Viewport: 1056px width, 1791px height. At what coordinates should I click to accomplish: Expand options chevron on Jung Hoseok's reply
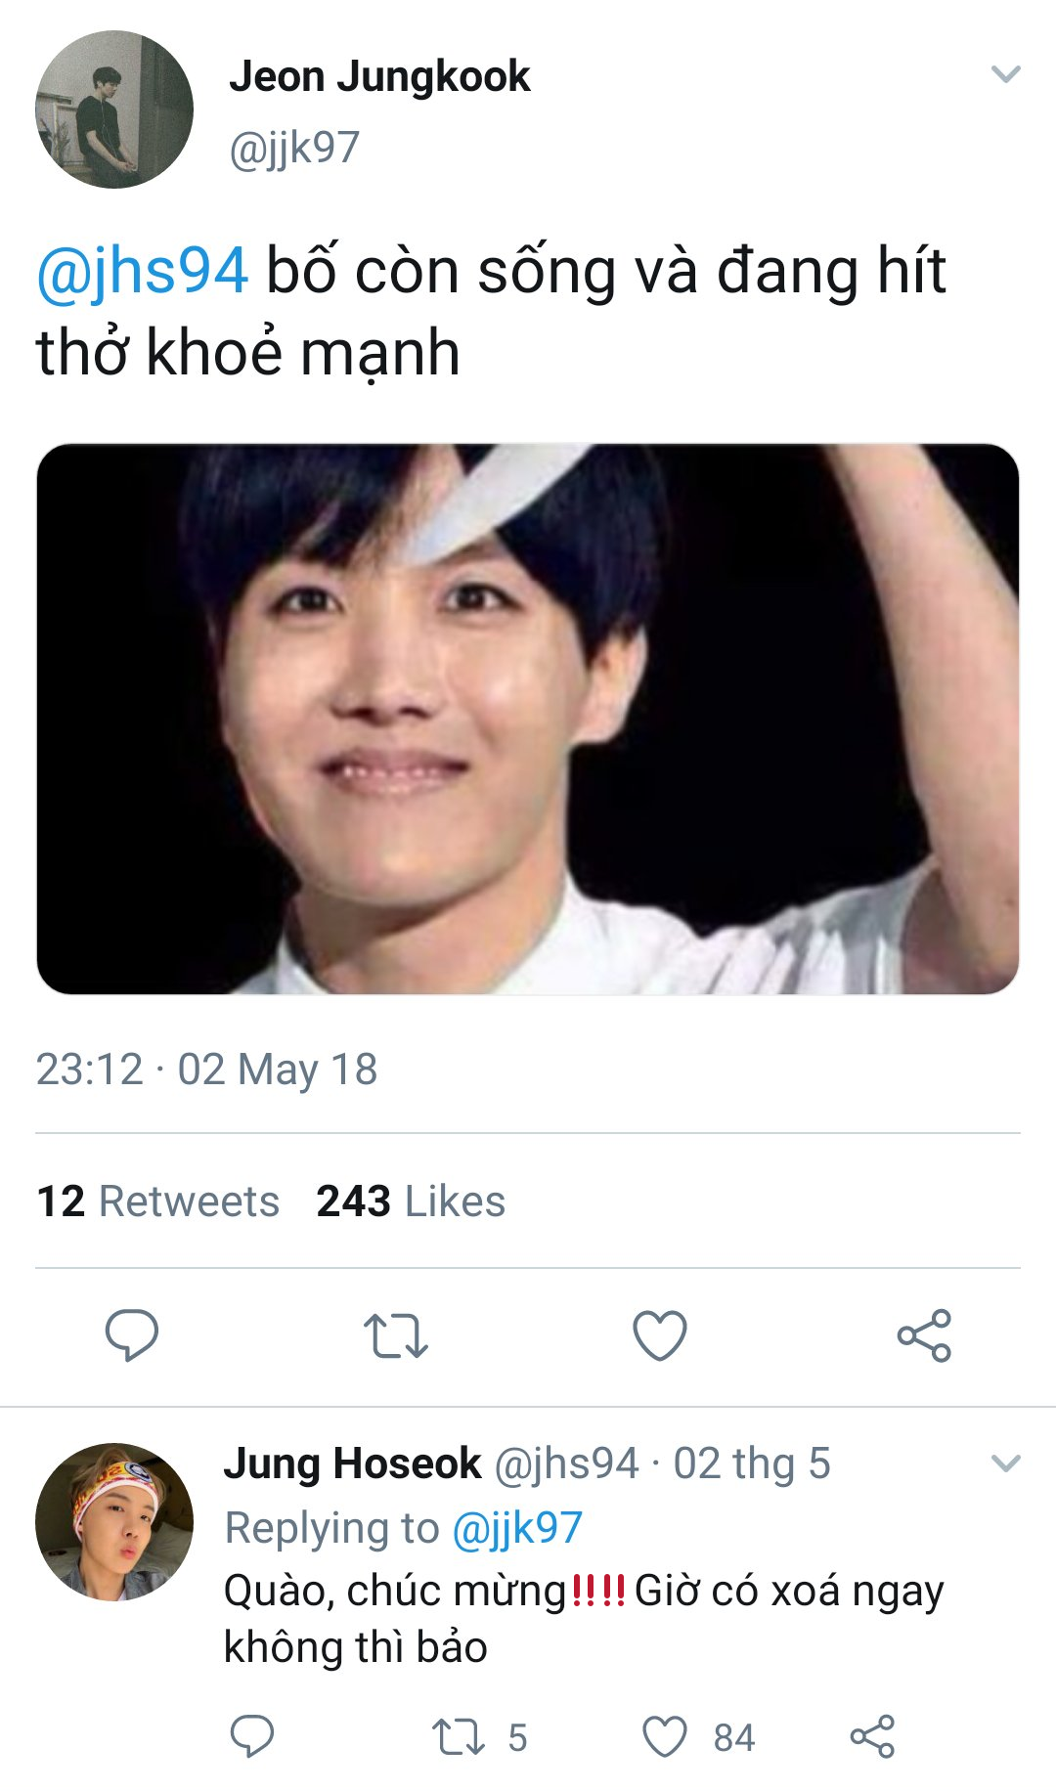(x=1006, y=1463)
